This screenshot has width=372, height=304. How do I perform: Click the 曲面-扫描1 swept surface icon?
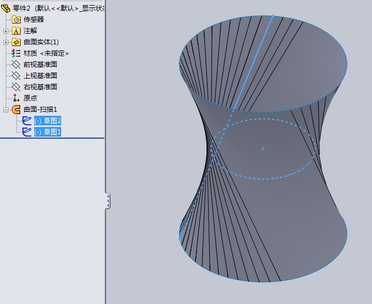coord(16,110)
